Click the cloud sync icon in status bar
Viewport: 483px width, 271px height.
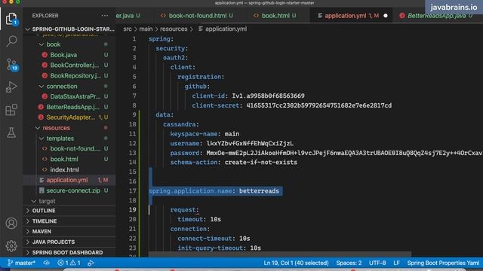pyautogui.click(x=47, y=263)
